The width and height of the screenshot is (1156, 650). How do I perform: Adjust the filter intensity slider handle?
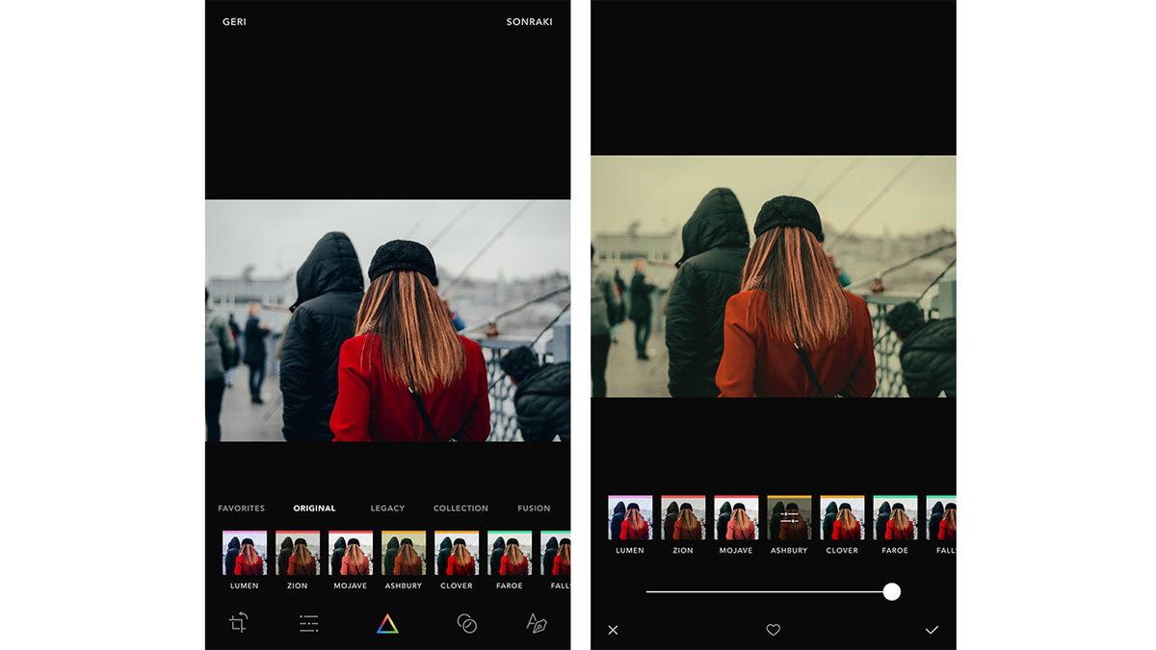(x=892, y=591)
